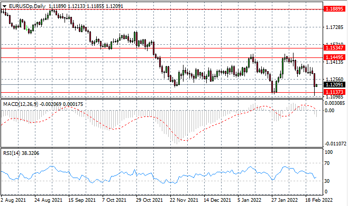Click the 27 Jan 2022 date label

(x=285, y=200)
